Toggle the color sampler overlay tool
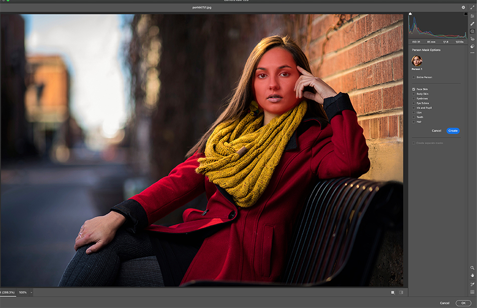The height and width of the screenshot is (308, 477). [472, 284]
